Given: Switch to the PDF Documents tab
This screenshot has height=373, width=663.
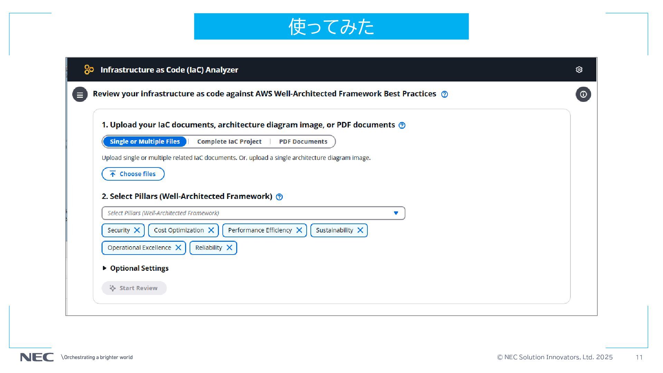Looking at the screenshot, I should (303, 142).
